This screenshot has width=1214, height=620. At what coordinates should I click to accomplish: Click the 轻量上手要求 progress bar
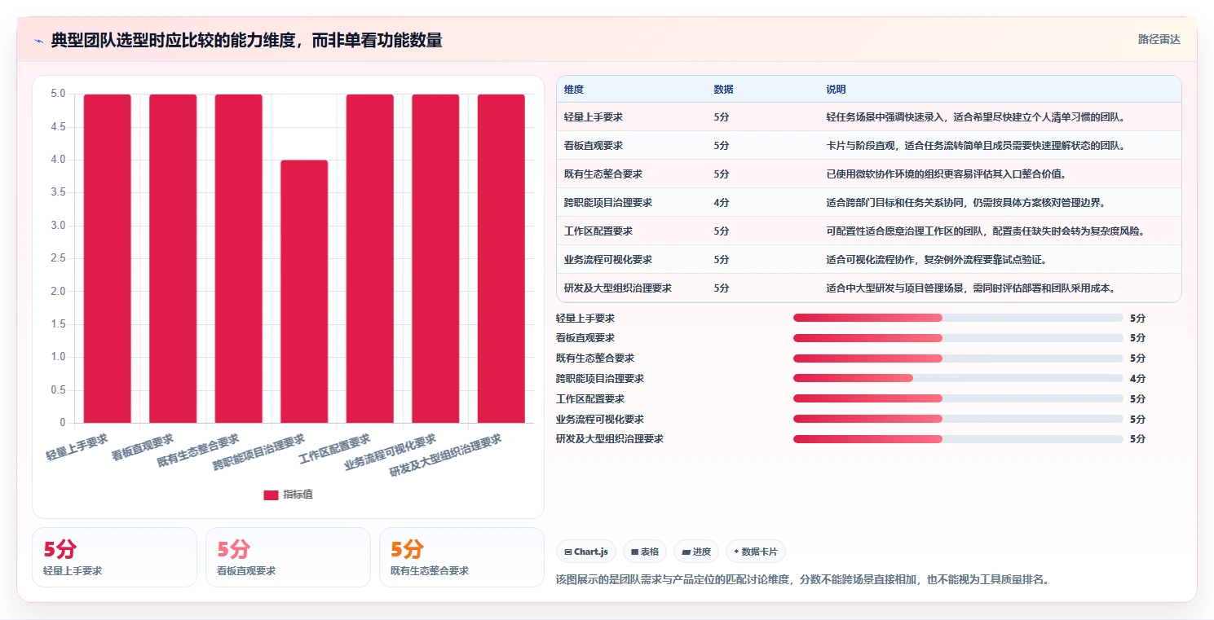click(958, 318)
